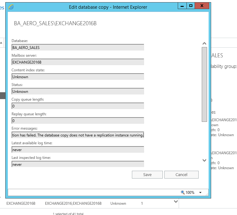
Task: Click the 'Content index state:' label
Action: click(28, 70)
